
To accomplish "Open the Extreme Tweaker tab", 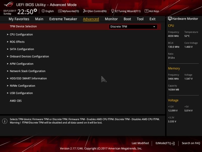I will [x=63, y=19].
